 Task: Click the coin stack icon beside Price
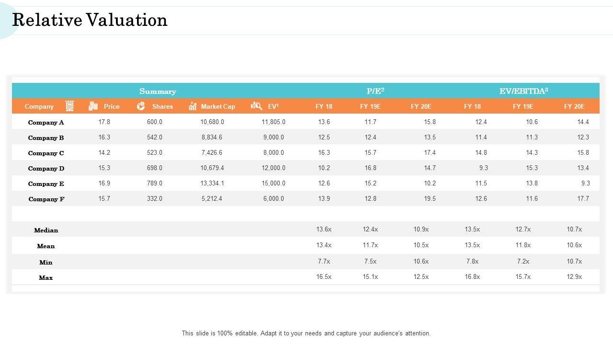coord(93,106)
